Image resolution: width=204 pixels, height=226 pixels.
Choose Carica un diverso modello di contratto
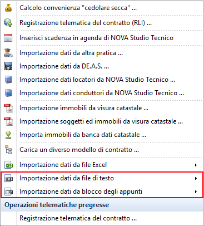[102, 150]
